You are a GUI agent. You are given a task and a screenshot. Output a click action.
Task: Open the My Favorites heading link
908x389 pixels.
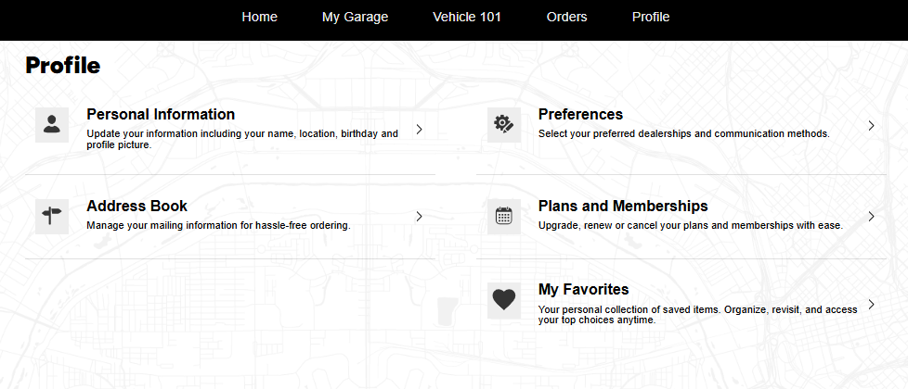584,289
